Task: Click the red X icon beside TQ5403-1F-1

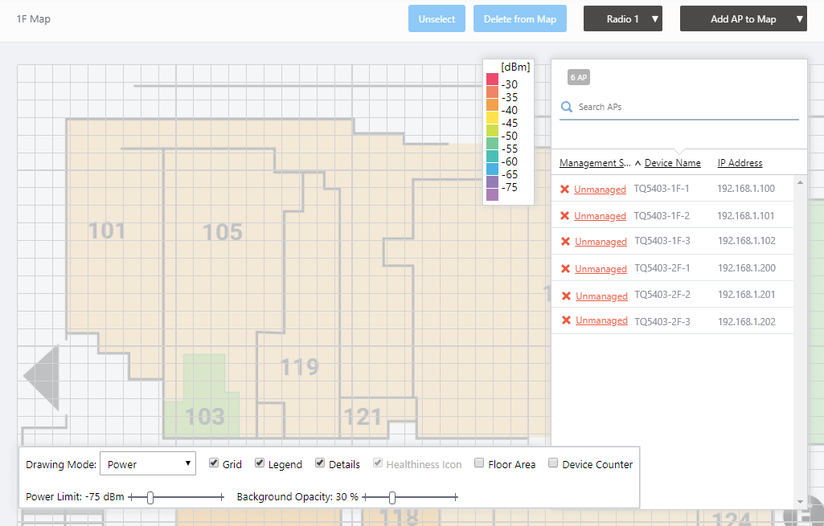Action: click(564, 190)
